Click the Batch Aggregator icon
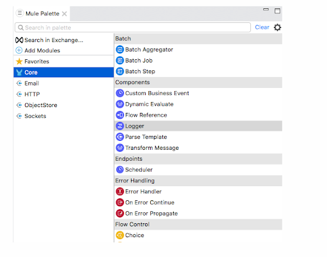The height and width of the screenshot is (257, 327). pos(119,50)
